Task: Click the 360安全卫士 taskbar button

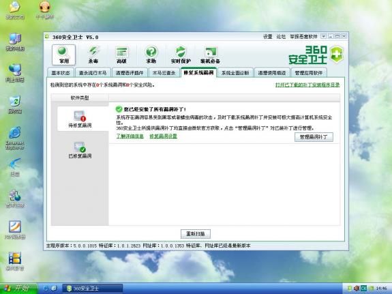Action: click(x=92, y=289)
